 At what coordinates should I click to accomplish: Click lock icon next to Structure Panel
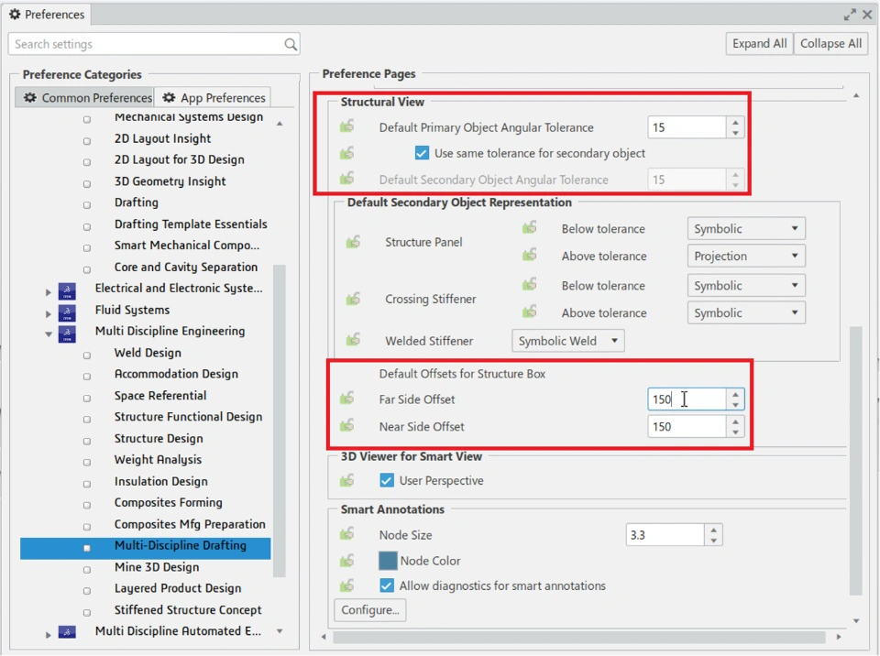pyautogui.click(x=353, y=243)
